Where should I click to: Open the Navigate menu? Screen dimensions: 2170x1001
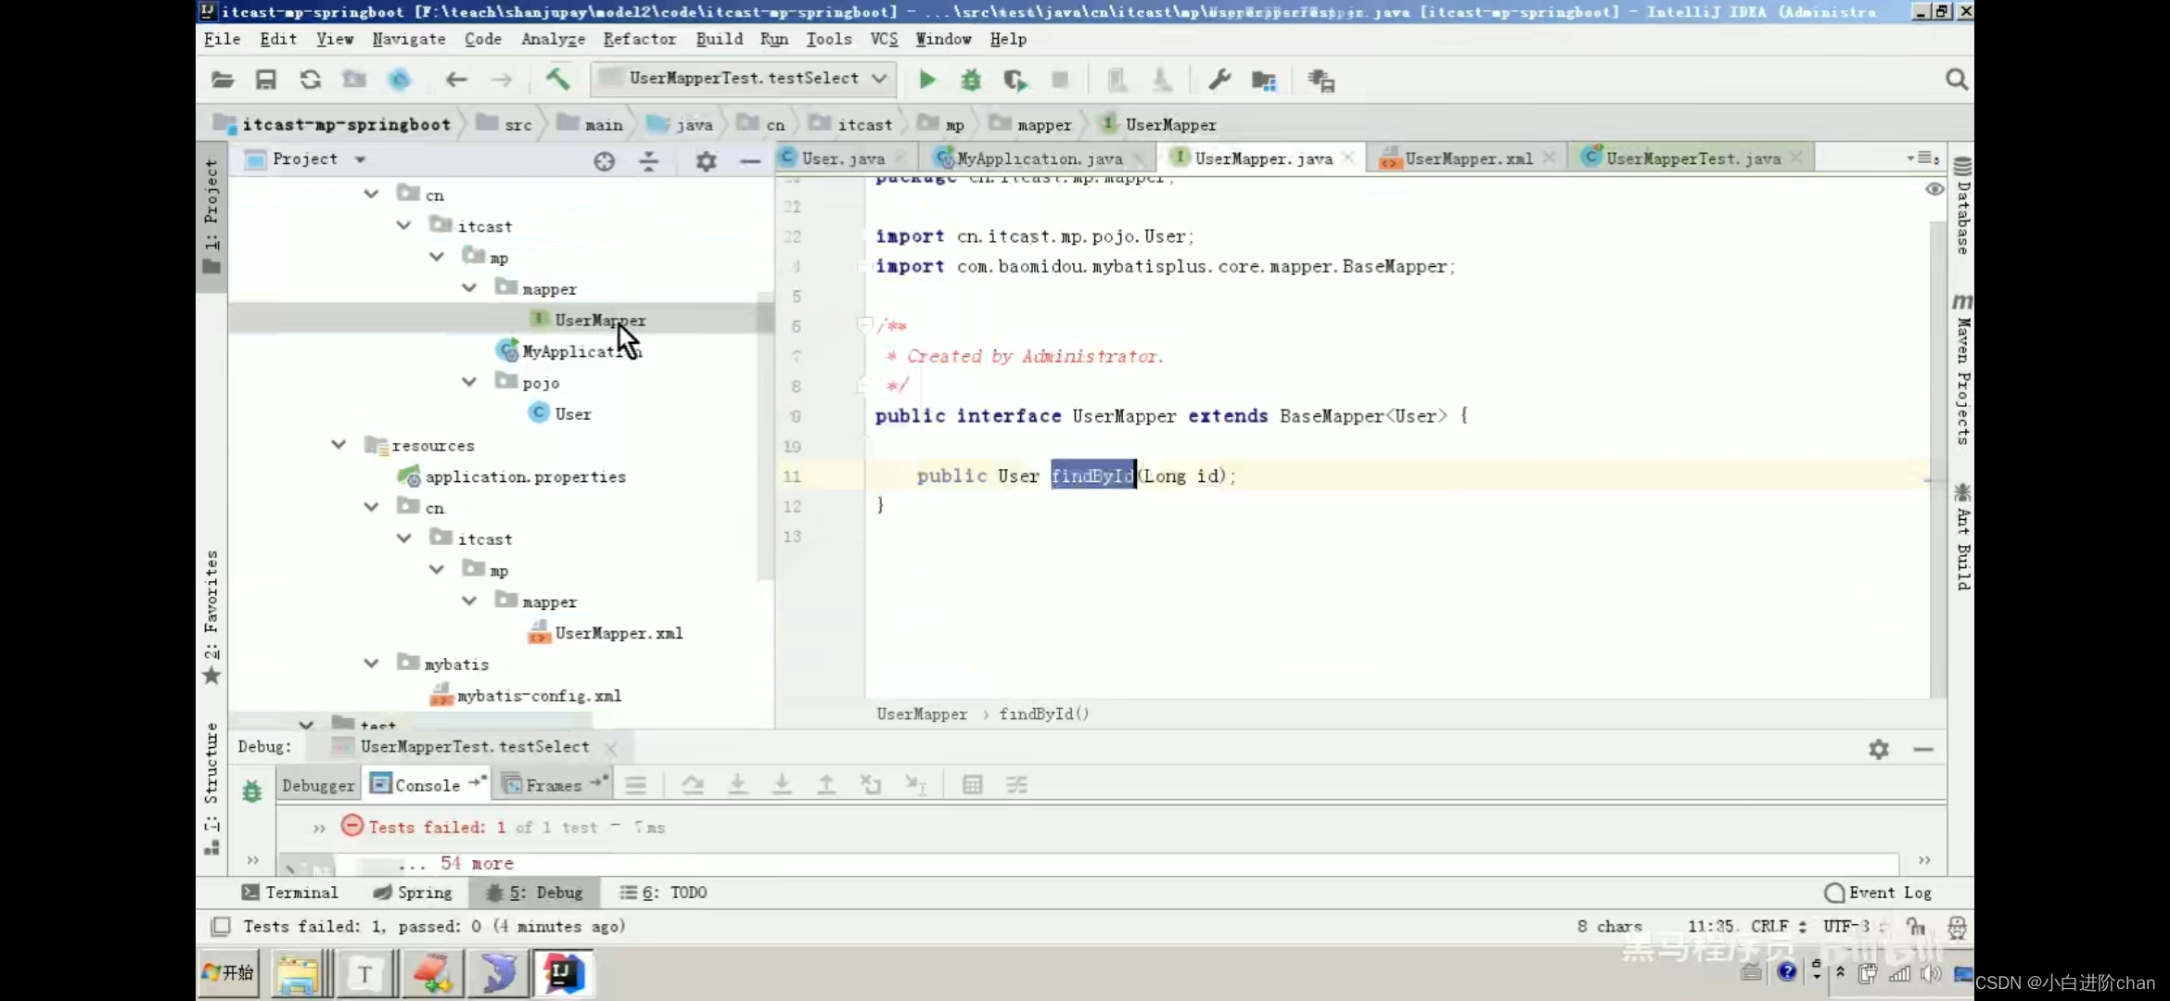pyautogui.click(x=409, y=39)
